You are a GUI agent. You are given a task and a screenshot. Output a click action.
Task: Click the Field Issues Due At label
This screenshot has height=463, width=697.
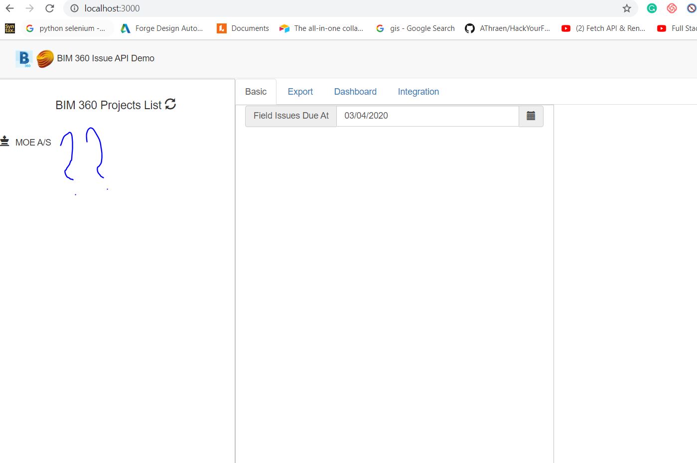click(291, 116)
